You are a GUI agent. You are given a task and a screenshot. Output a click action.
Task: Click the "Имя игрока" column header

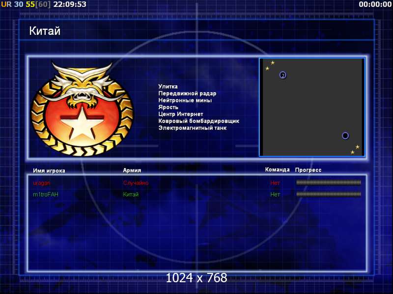pos(49,171)
